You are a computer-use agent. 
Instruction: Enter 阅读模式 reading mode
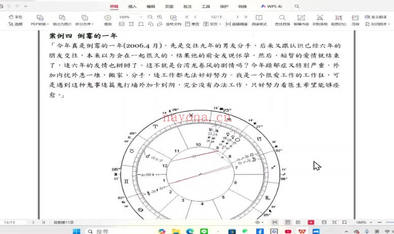(259, 20)
